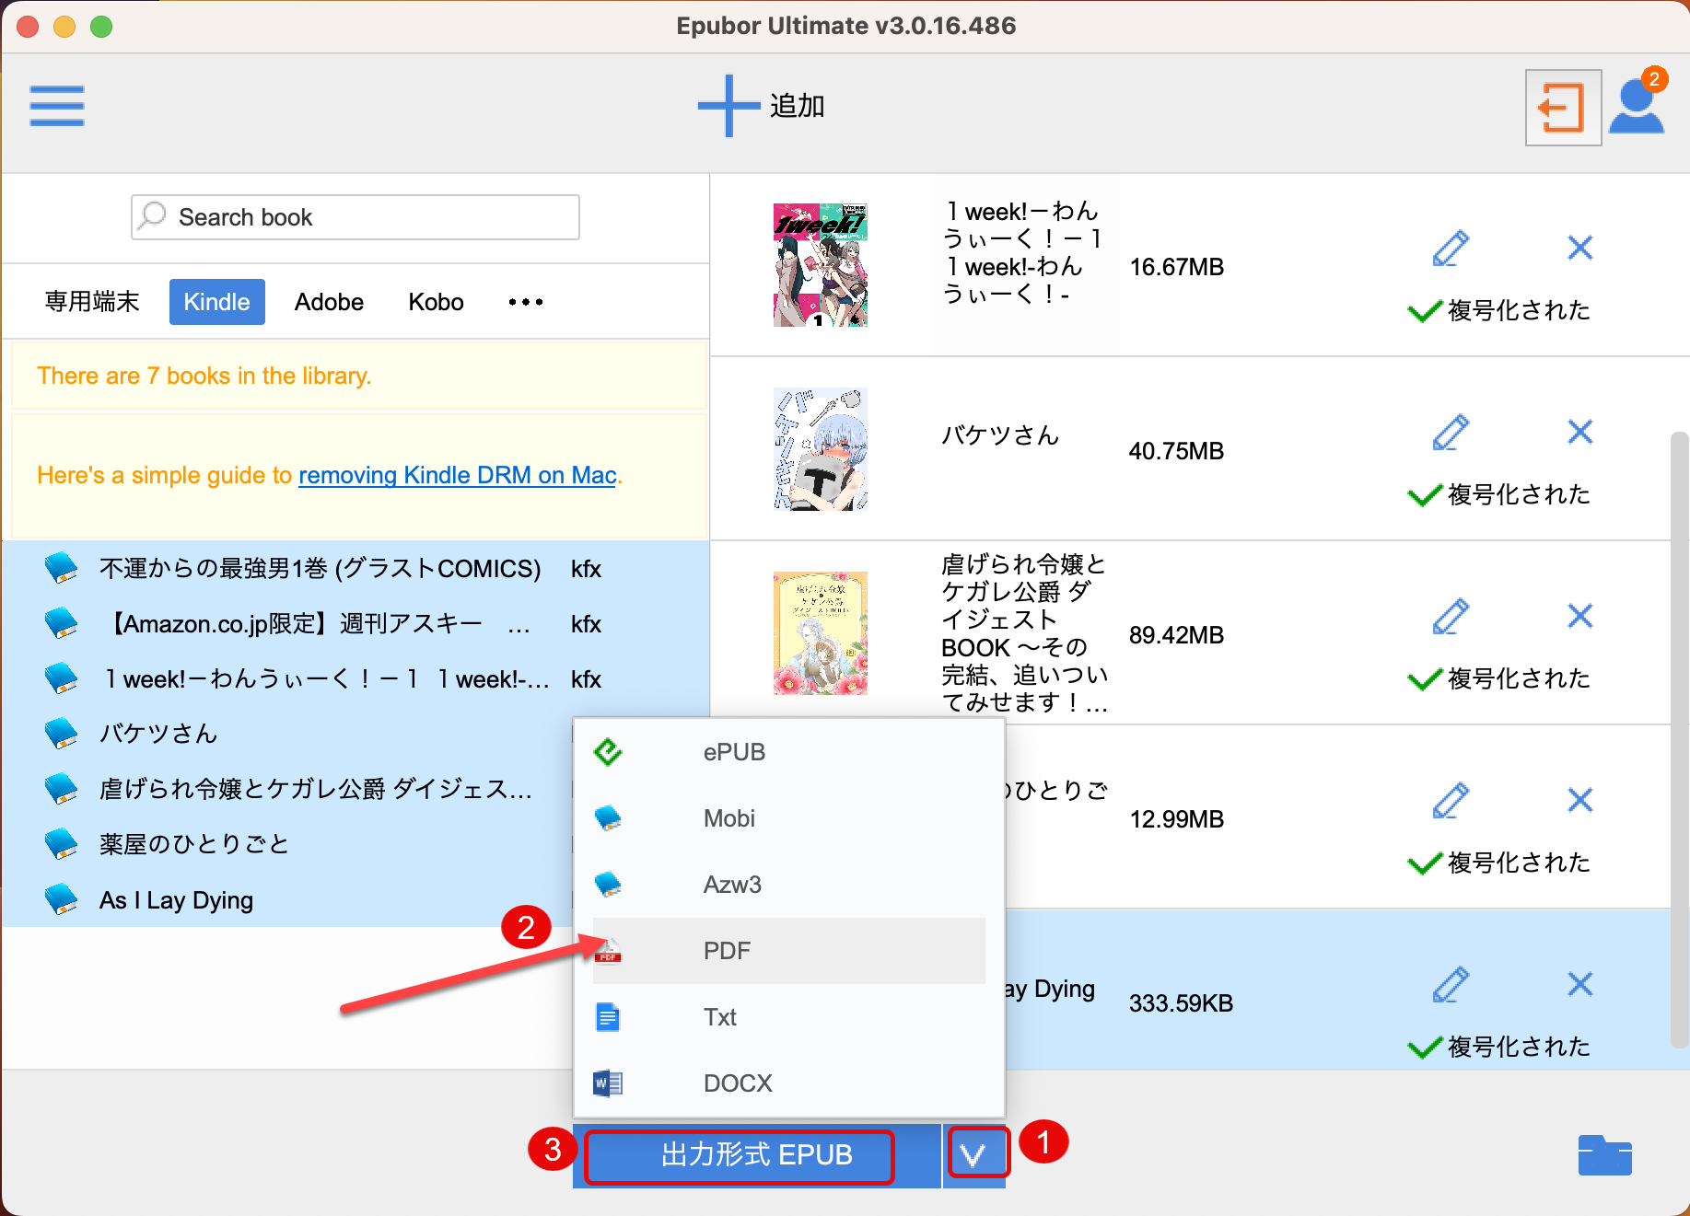Click the PDF format icon
This screenshot has height=1216, width=1690.
(x=608, y=951)
